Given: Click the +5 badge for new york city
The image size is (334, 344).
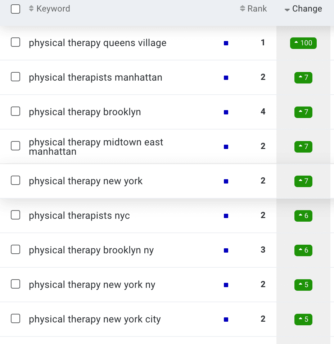Looking at the screenshot, I should tap(303, 319).
